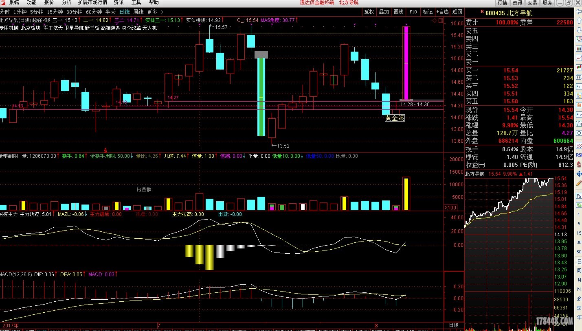
Task: Click the left arrow back icon in sidebar
Action: (578, 11)
